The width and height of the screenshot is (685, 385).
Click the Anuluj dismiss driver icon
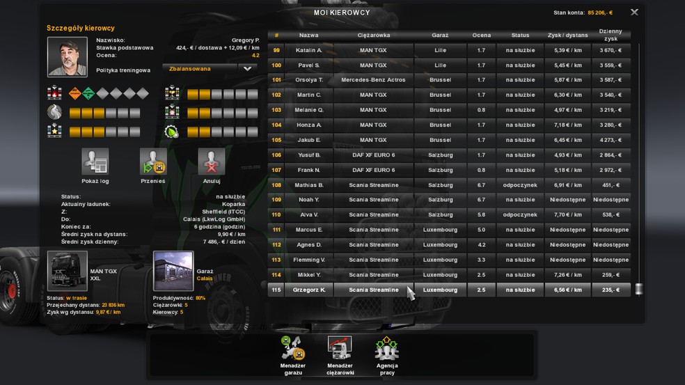[x=212, y=162]
